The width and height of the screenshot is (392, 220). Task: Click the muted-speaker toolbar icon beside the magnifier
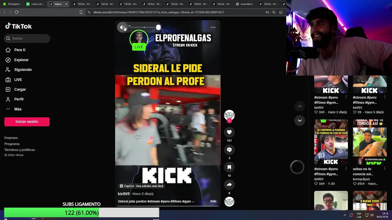click(267, 12)
